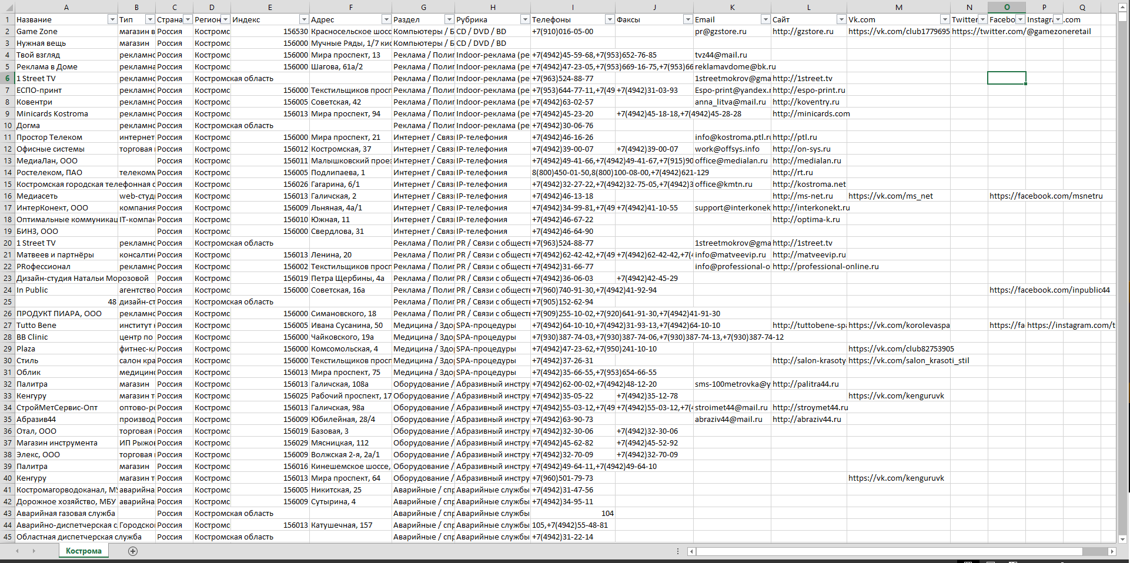Image resolution: width=1130 pixels, height=563 pixels.
Task: Switch to the Кострома sheet tab
Action: (83, 551)
